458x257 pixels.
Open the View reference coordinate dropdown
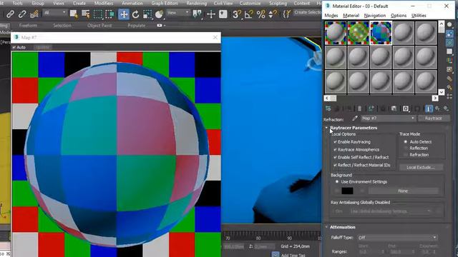178,13
